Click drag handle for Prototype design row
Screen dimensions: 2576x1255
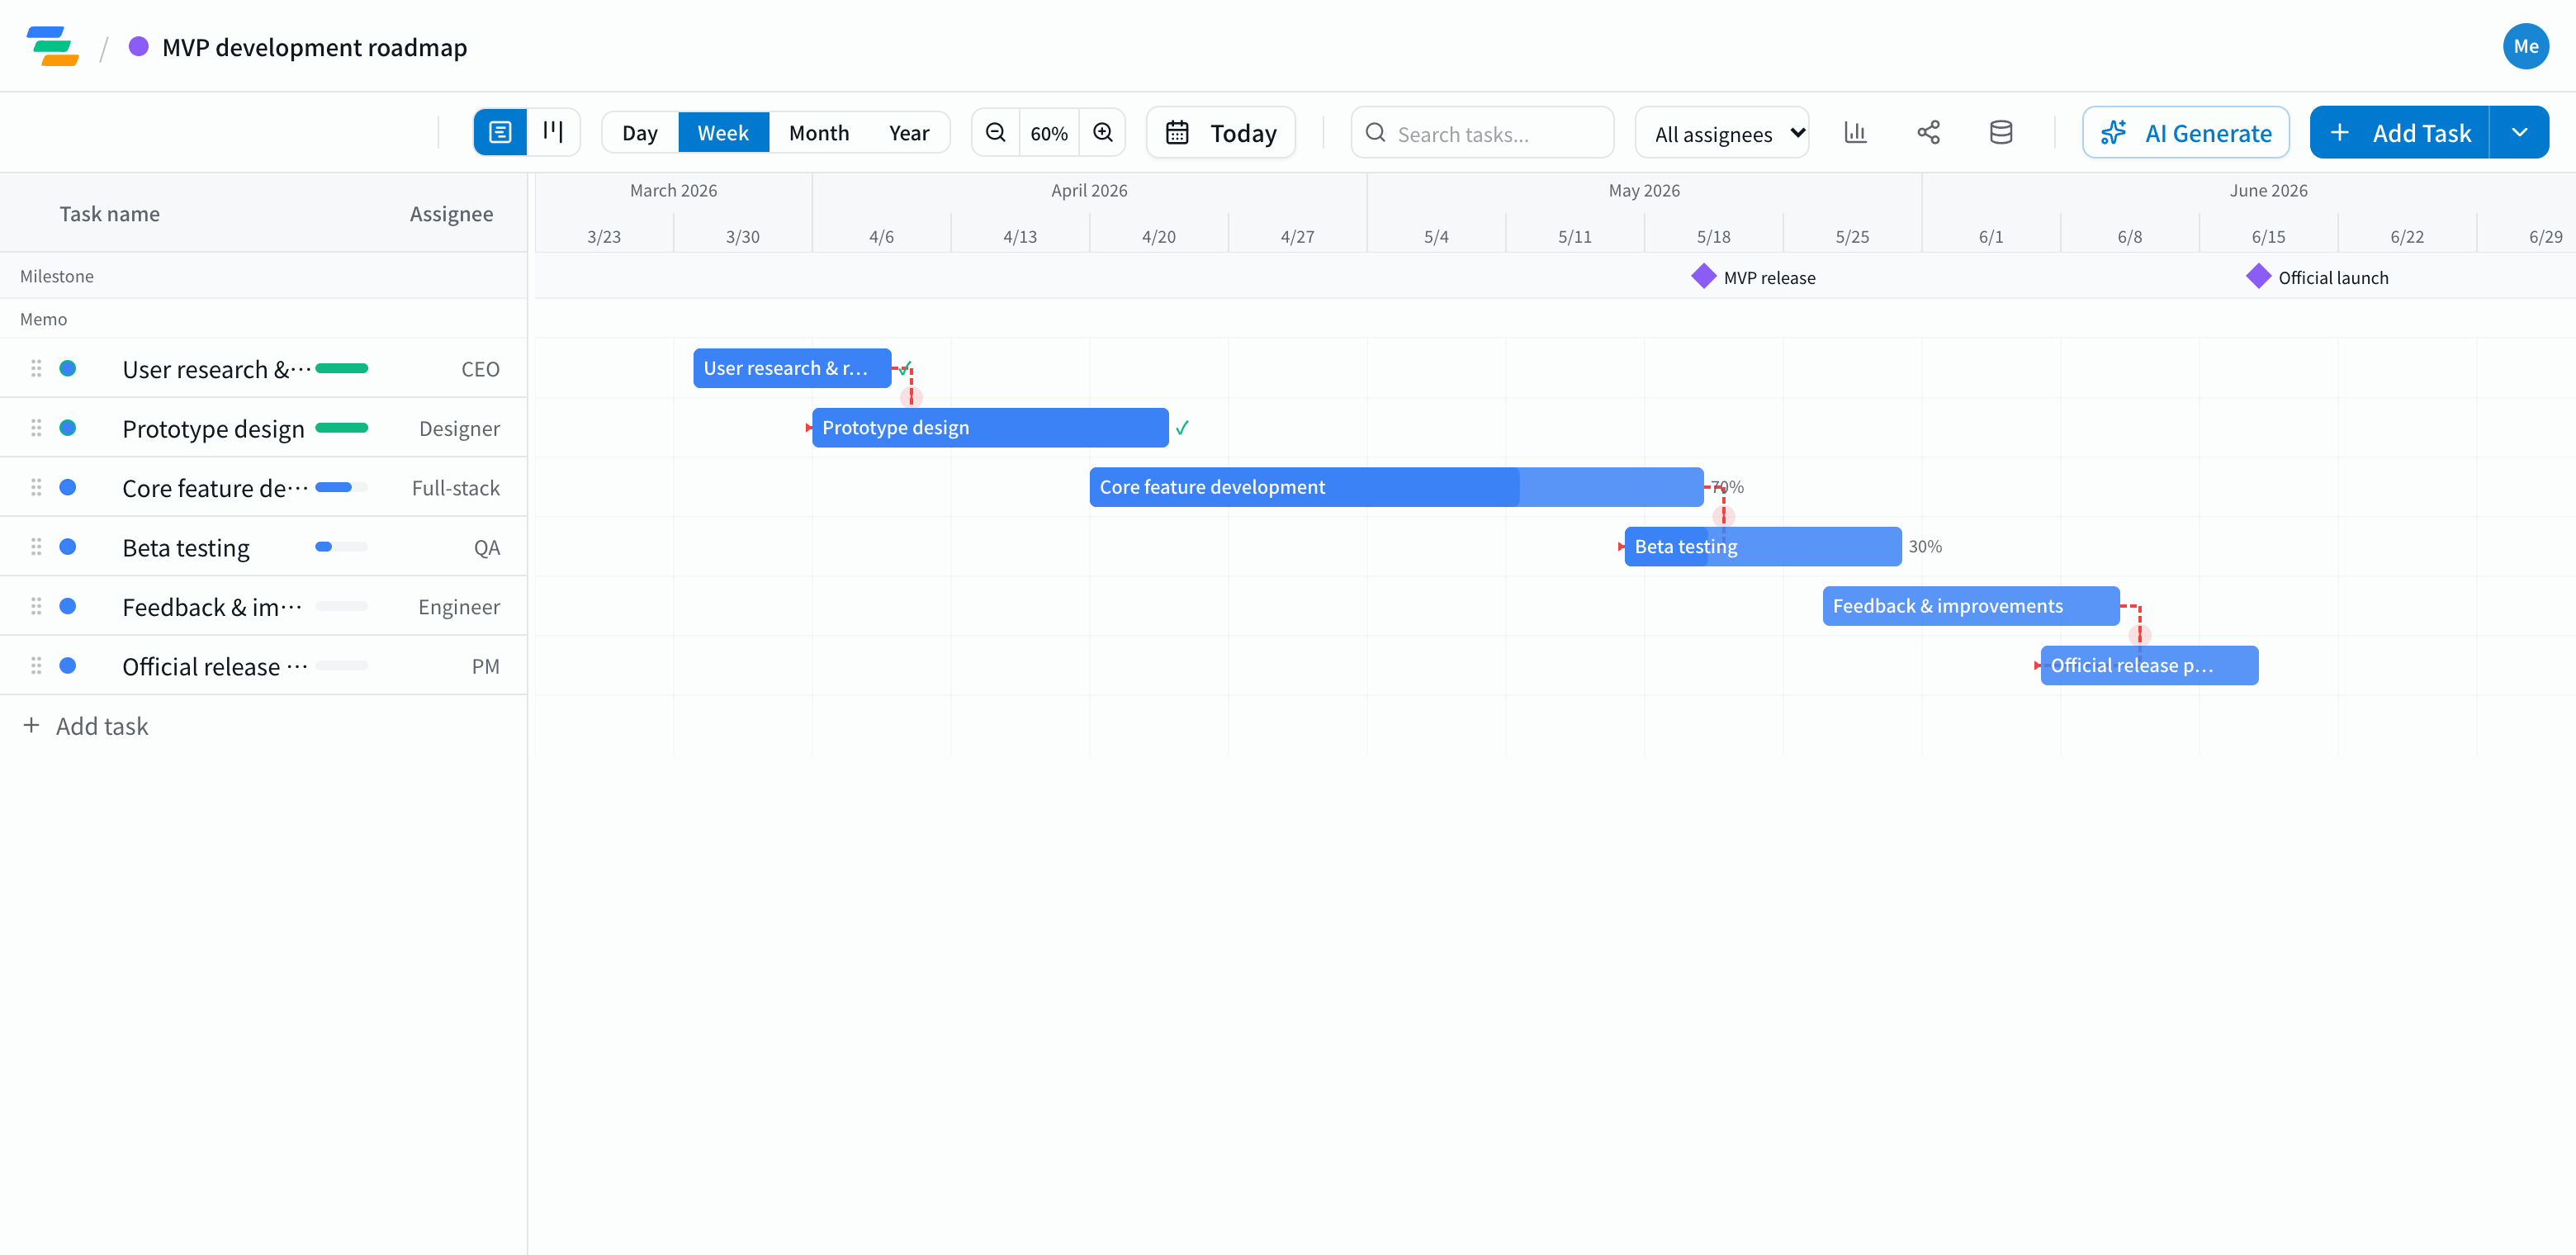(36, 428)
